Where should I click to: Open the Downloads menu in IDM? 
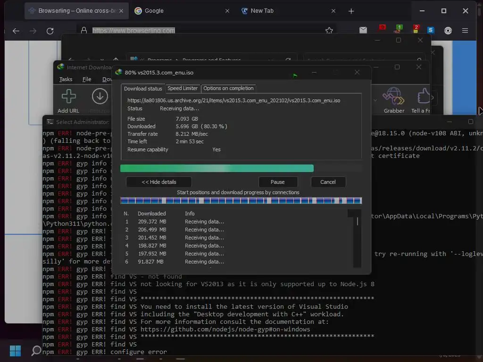107,79
